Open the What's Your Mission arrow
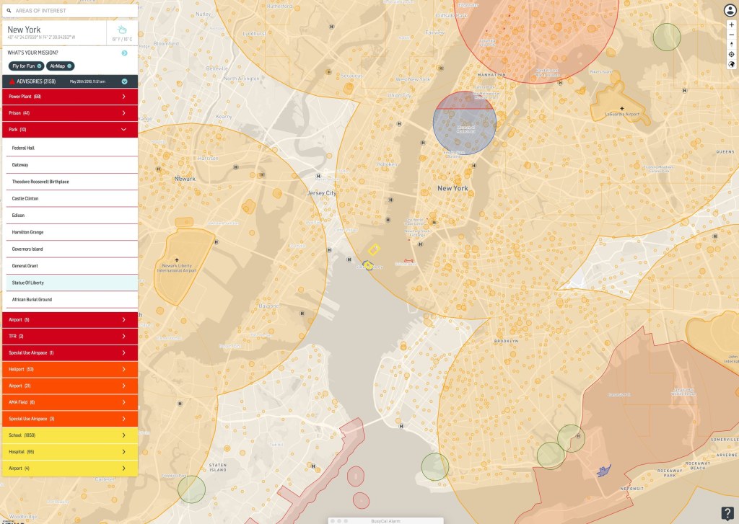This screenshot has height=524, width=739. coord(124,53)
